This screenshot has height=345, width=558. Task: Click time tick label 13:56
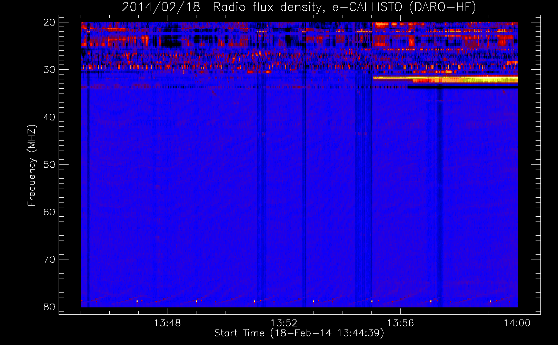[x=400, y=323]
